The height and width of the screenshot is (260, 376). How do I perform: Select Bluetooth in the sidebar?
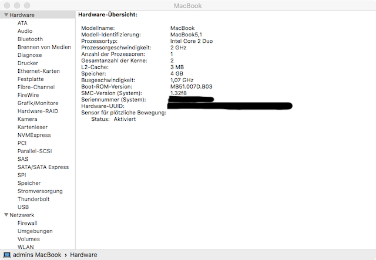point(30,39)
